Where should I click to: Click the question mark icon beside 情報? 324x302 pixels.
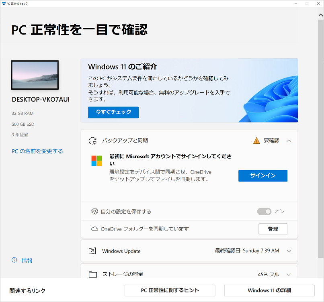(14, 260)
